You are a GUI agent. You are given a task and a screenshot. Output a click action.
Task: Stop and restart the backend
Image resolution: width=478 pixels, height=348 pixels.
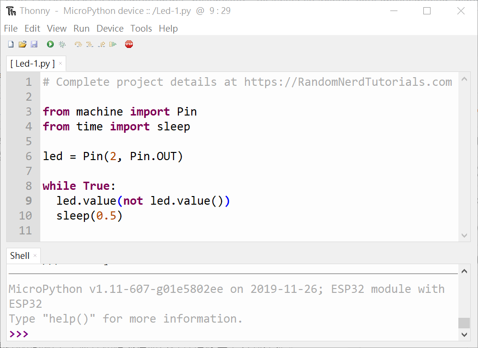click(129, 44)
